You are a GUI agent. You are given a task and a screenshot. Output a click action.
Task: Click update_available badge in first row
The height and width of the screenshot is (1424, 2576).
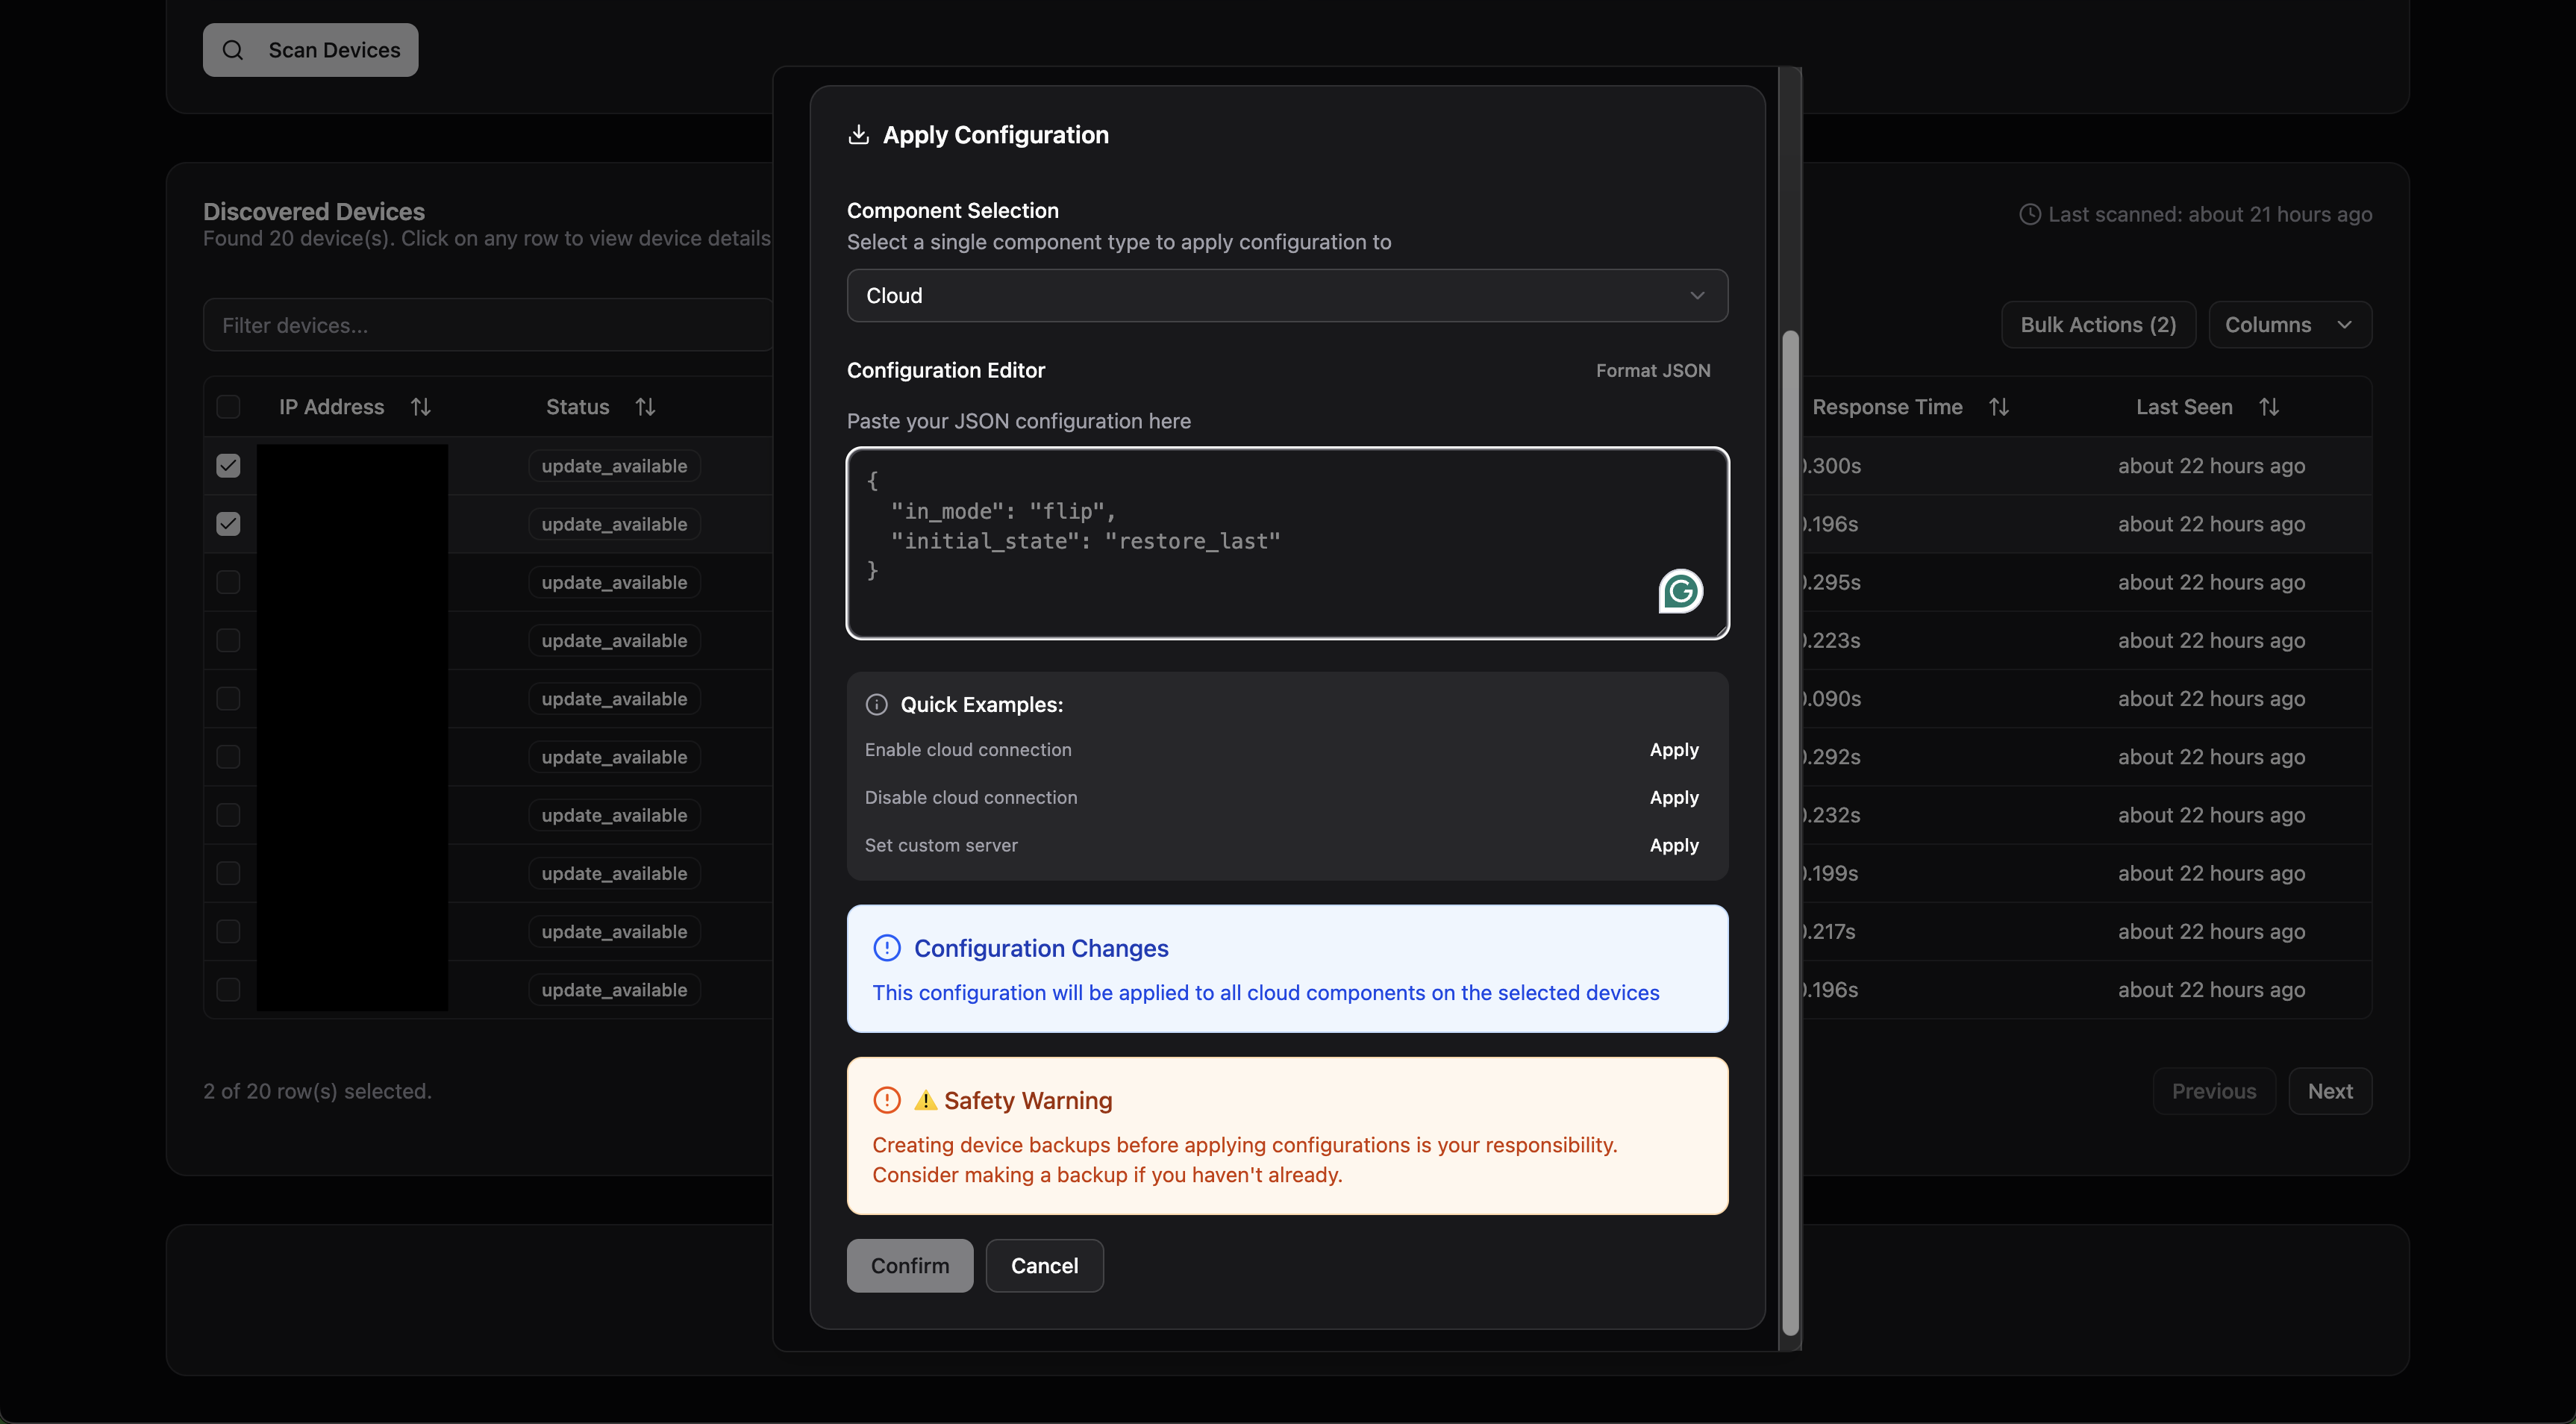[614, 466]
